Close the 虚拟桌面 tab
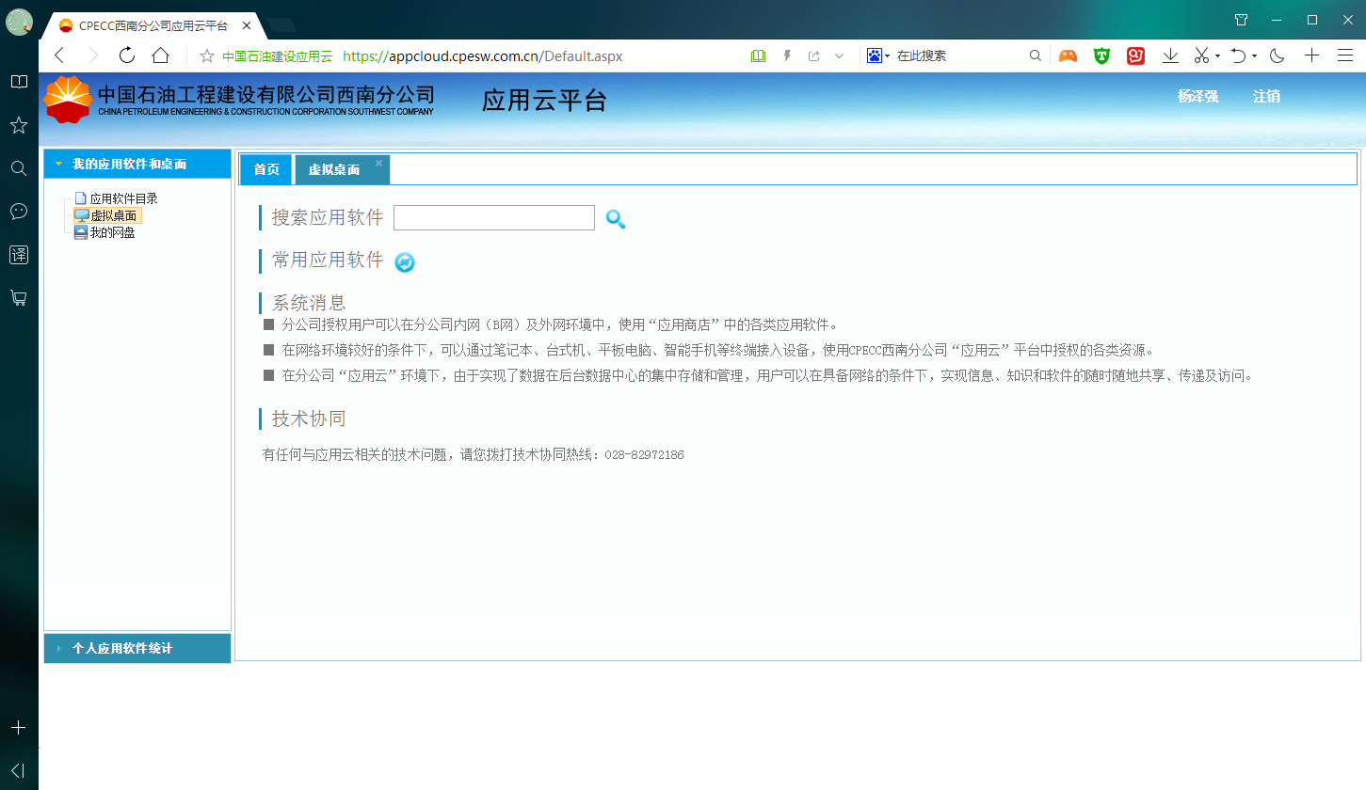The image size is (1366, 790). click(378, 163)
